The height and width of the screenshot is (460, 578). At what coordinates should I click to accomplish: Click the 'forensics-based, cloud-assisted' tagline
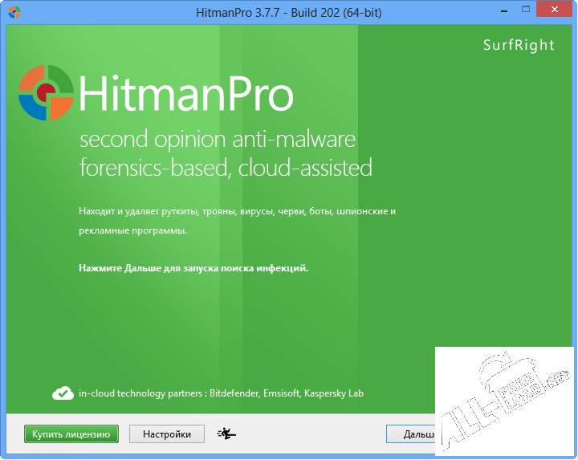tap(226, 168)
